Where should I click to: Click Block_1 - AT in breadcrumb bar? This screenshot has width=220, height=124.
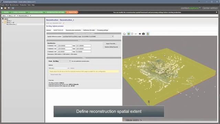click(12, 16)
